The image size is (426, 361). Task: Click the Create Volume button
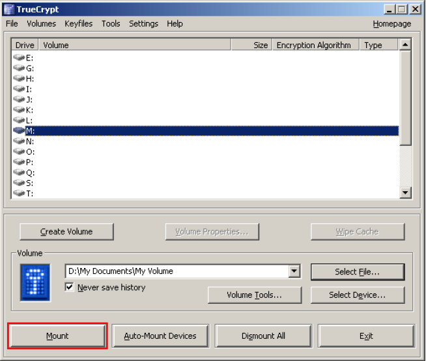coord(66,232)
